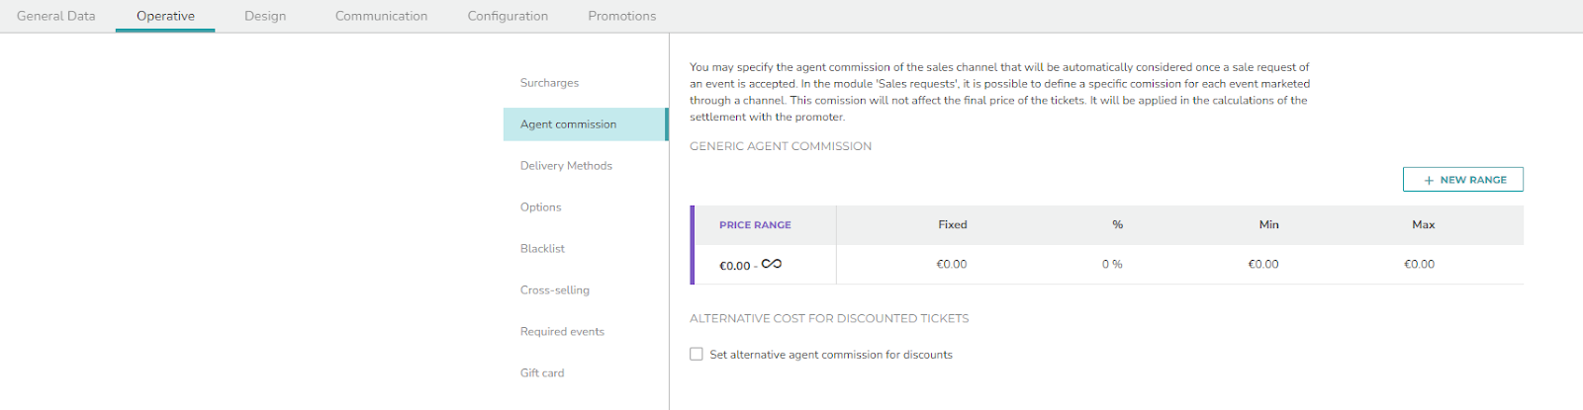Image resolution: width=1583 pixels, height=410 pixels.
Task: Click the €0.00 Fixed commission value
Action: tap(952, 265)
